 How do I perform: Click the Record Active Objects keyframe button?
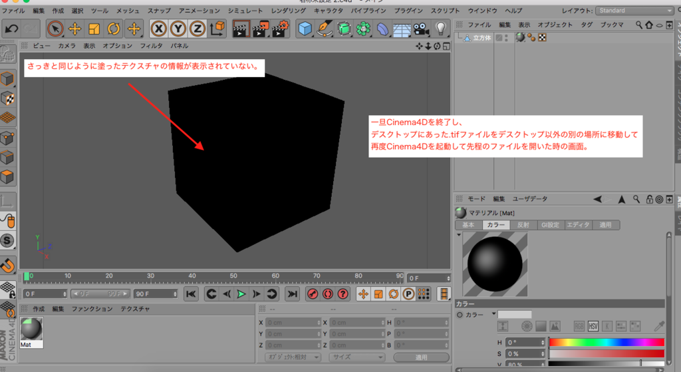(x=313, y=294)
